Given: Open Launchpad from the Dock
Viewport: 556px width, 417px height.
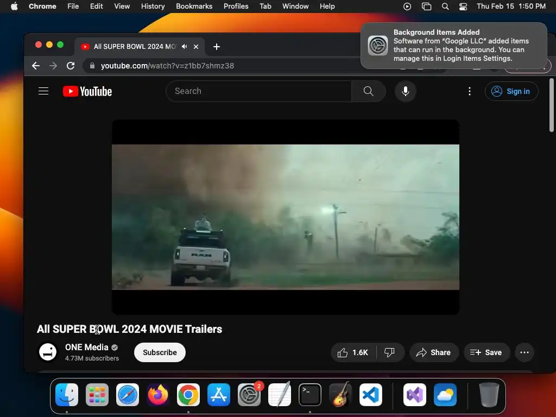Looking at the screenshot, I should pos(97,395).
